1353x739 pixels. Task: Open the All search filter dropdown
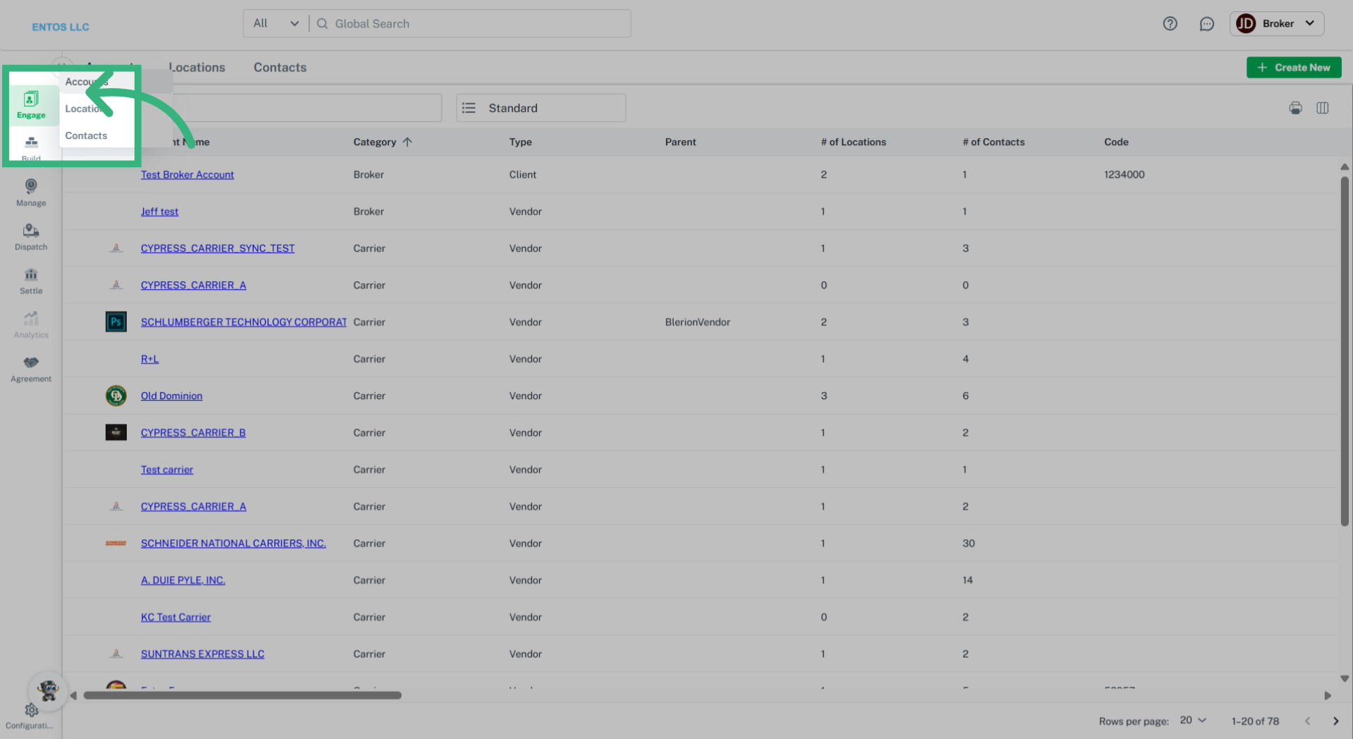[x=276, y=24]
